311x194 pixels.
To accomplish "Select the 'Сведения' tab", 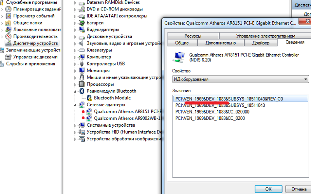I will pyautogui.click(x=295, y=42).
